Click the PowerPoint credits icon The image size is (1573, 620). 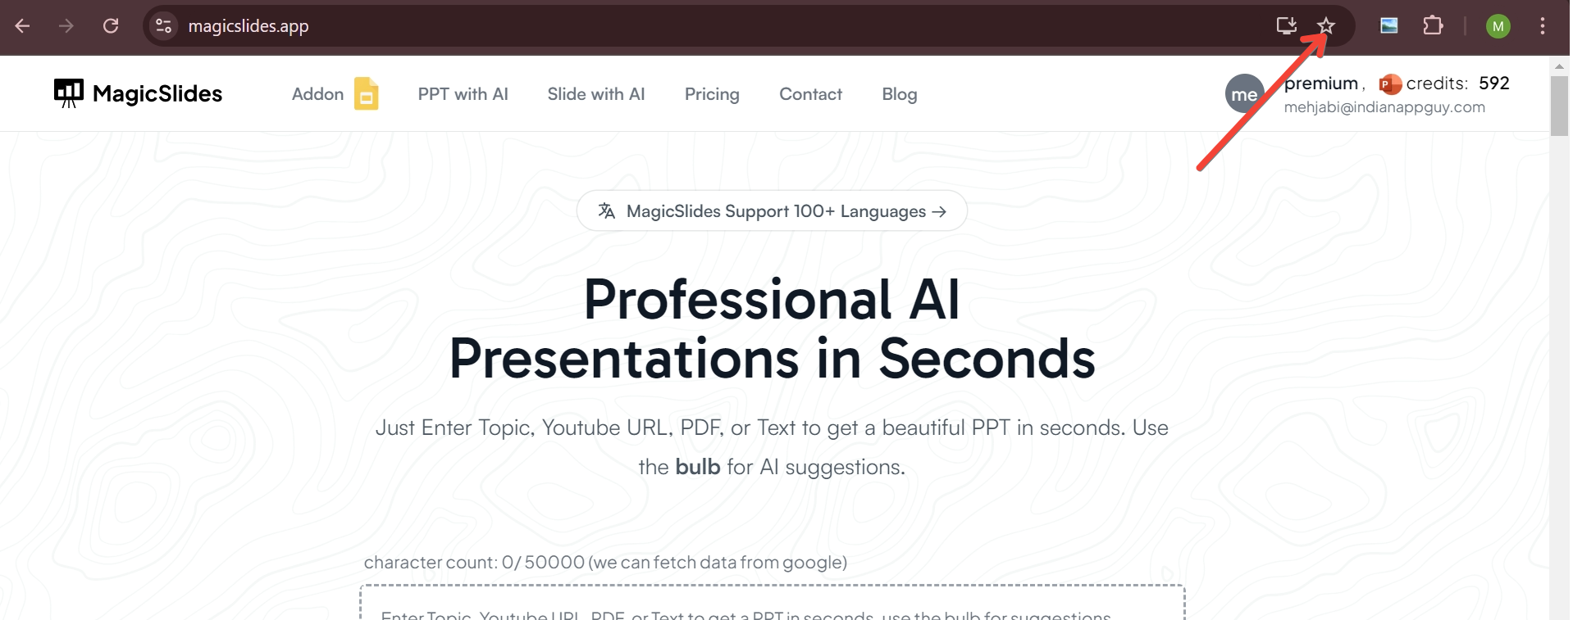[x=1390, y=84]
